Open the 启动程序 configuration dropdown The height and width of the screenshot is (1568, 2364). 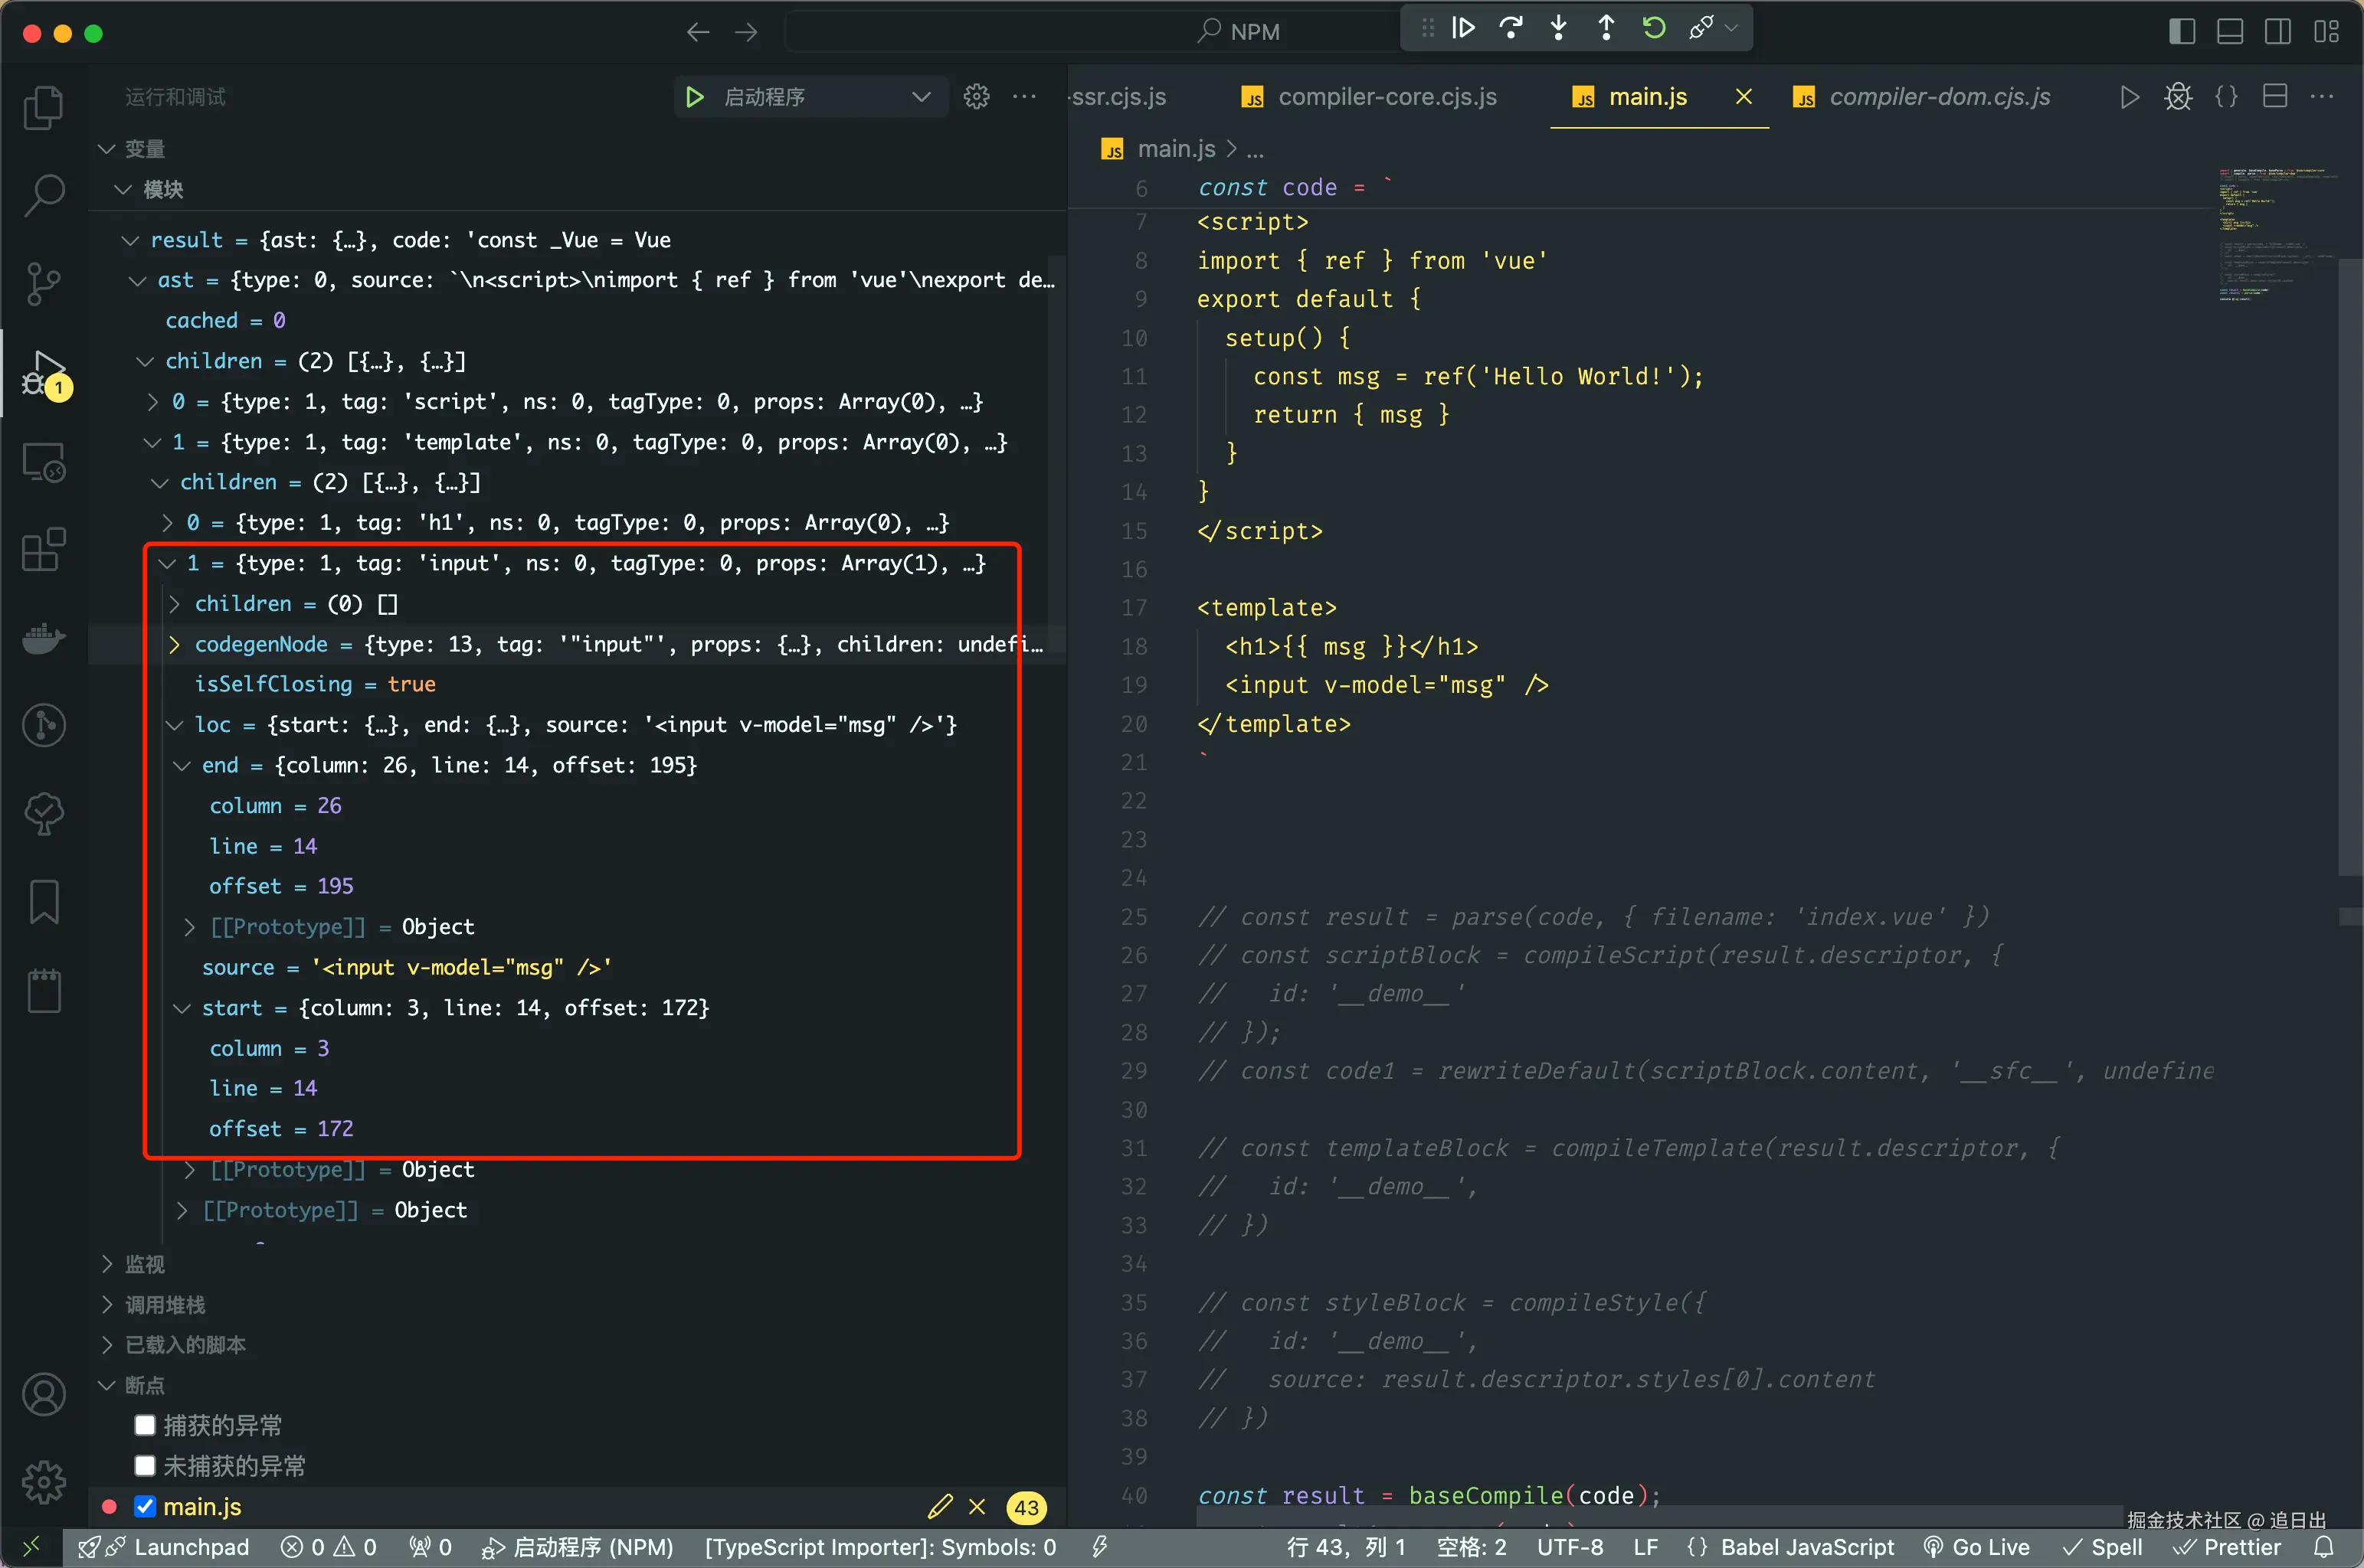[920, 97]
